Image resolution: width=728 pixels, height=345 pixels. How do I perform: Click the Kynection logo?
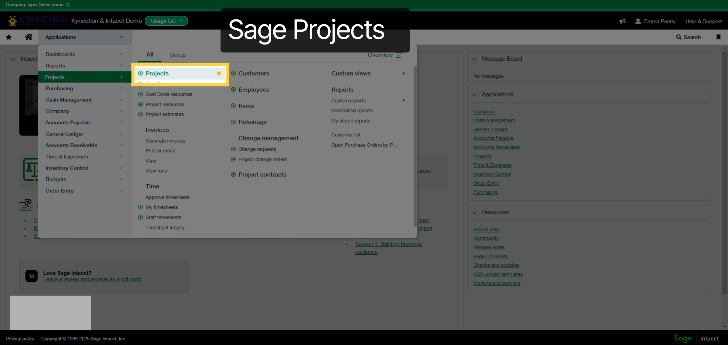coord(37,21)
